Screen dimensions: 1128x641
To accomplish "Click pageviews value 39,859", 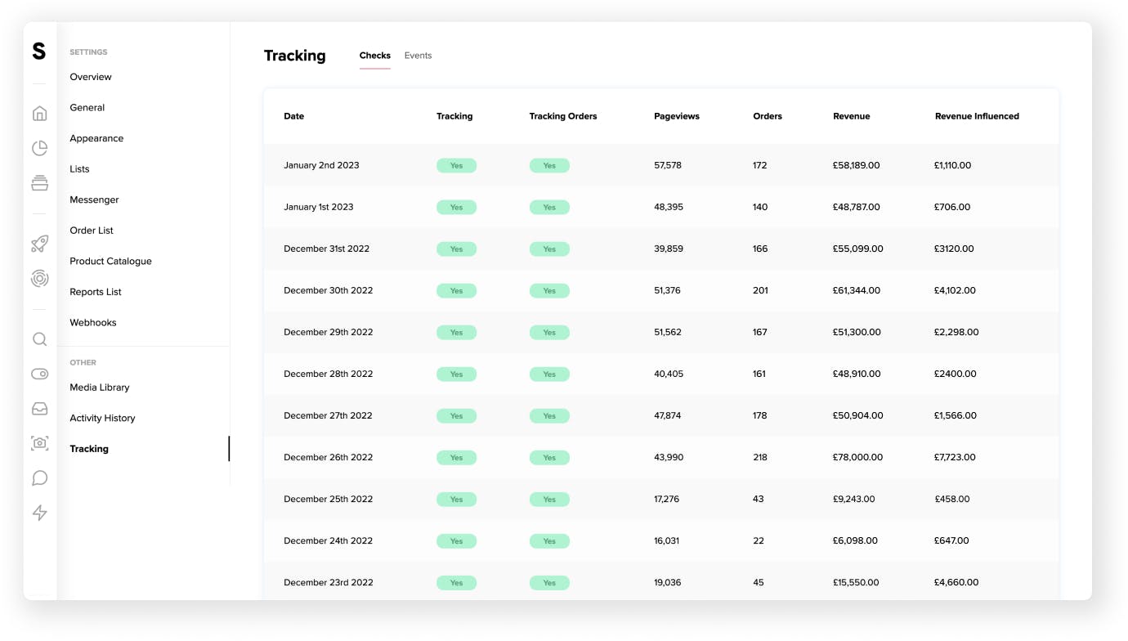I will tap(669, 249).
